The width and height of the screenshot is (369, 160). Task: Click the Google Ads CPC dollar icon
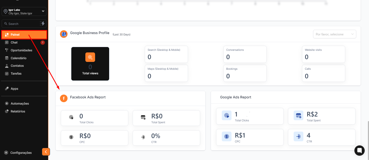(x=226, y=136)
